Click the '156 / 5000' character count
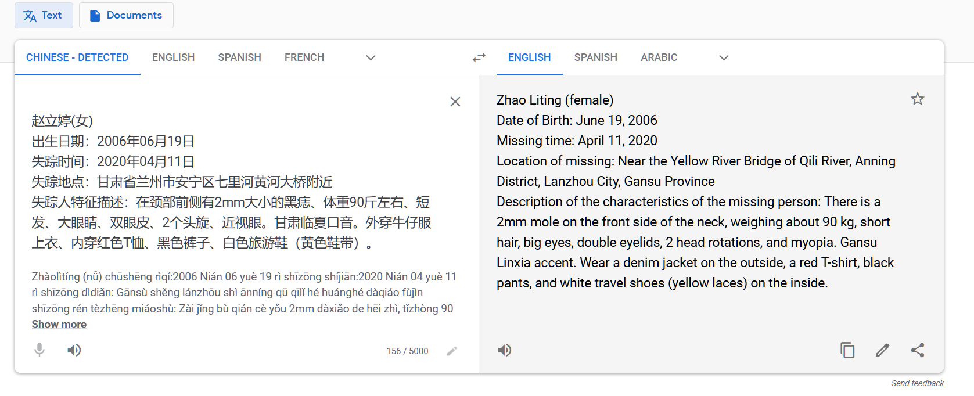This screenshot has width=974, height=396. tap(407, 351)
